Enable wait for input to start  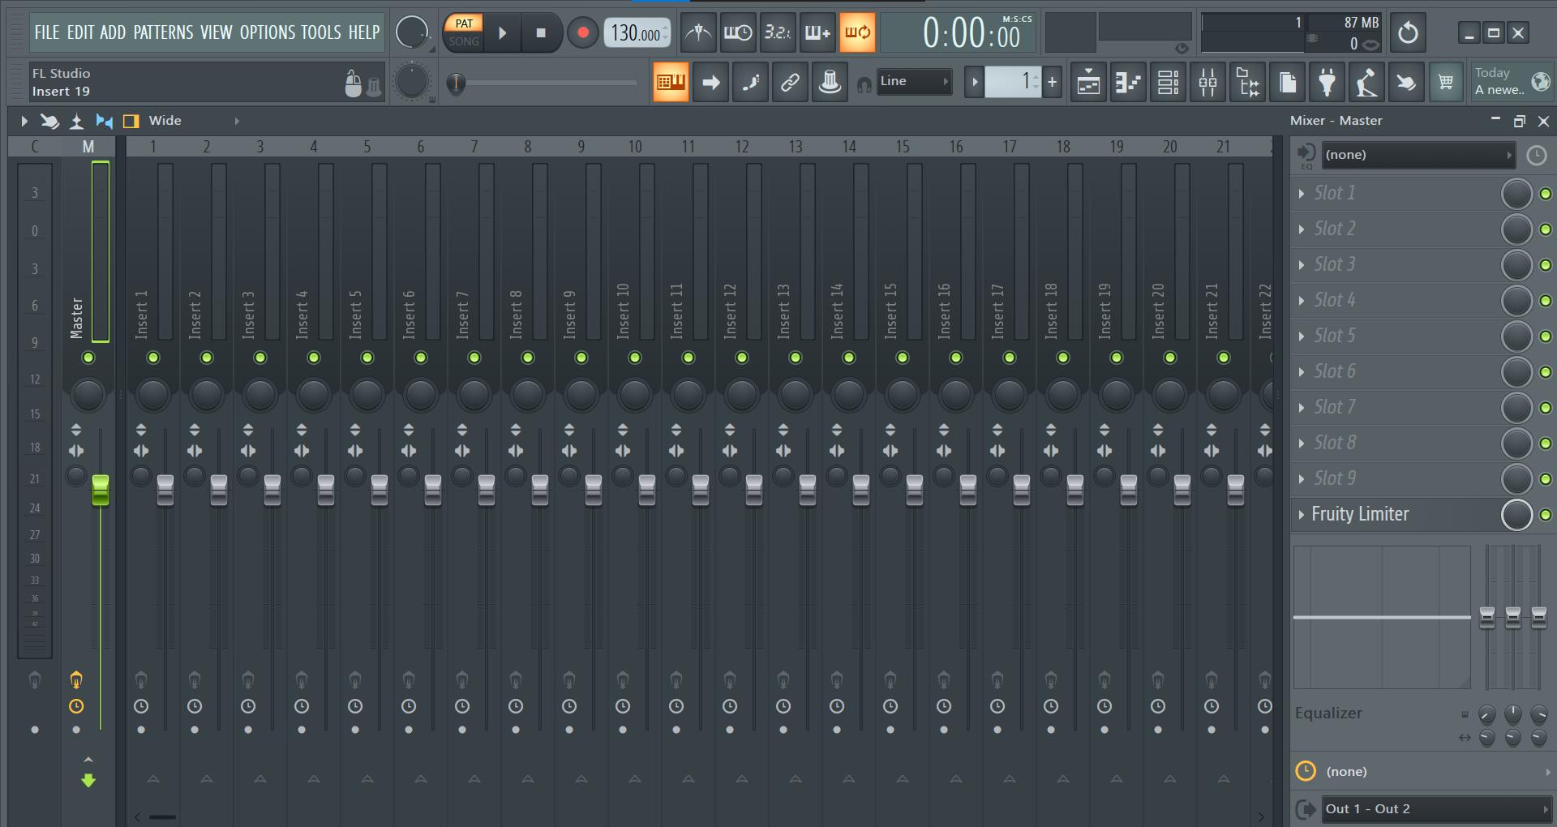point(738,32)
